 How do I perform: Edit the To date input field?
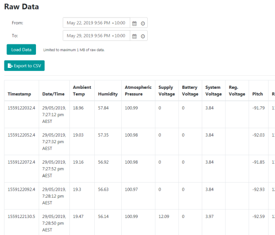(96, 36)
